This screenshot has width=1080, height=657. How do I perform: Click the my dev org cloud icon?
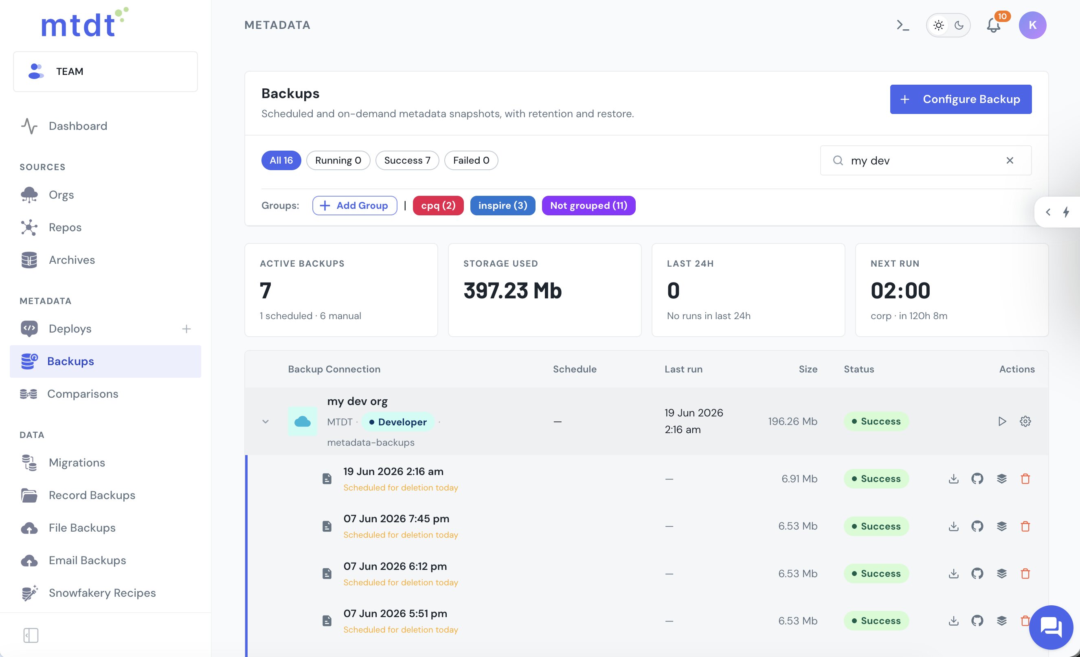tap(303, 422)
